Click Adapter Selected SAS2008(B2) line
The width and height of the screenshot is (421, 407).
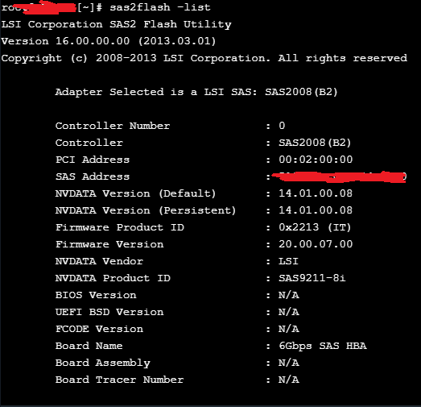(196, 92)
